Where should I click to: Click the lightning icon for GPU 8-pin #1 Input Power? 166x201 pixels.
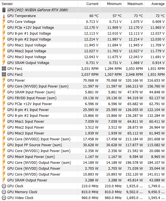4,110
